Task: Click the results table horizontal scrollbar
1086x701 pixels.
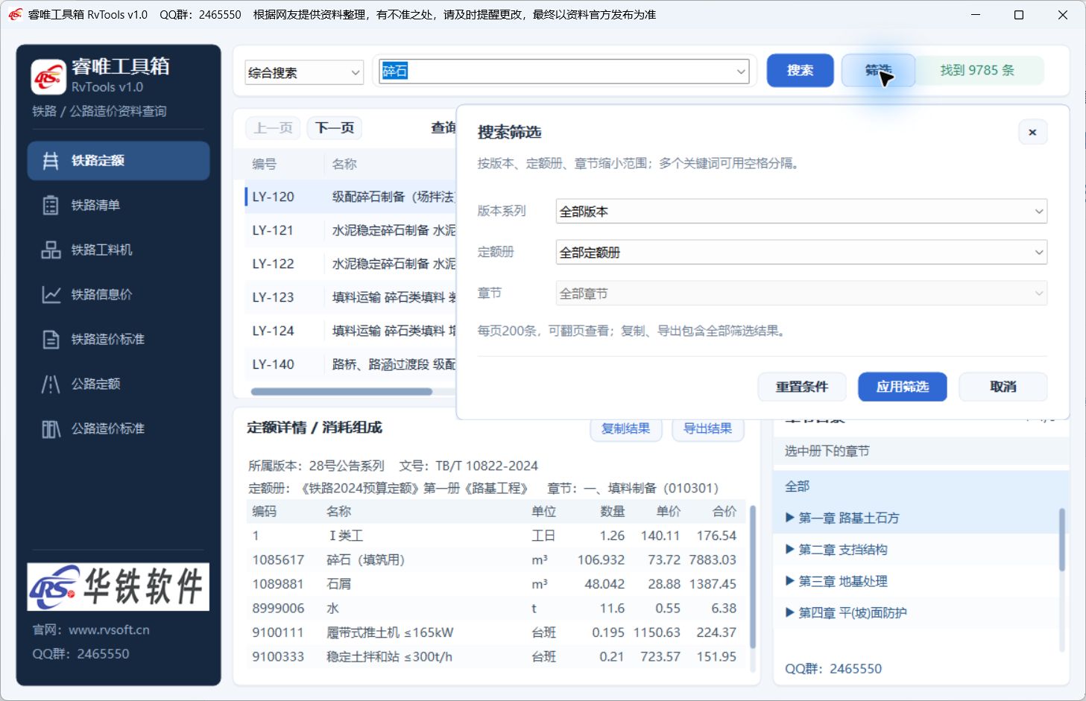Action: click(x=341, y=392)
